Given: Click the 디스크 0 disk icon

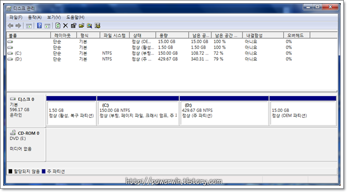Looking at the screenshot, I should [x=13, y=99].
